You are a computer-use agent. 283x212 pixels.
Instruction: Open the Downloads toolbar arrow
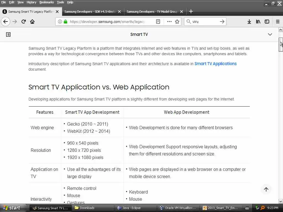coord(249,22)
